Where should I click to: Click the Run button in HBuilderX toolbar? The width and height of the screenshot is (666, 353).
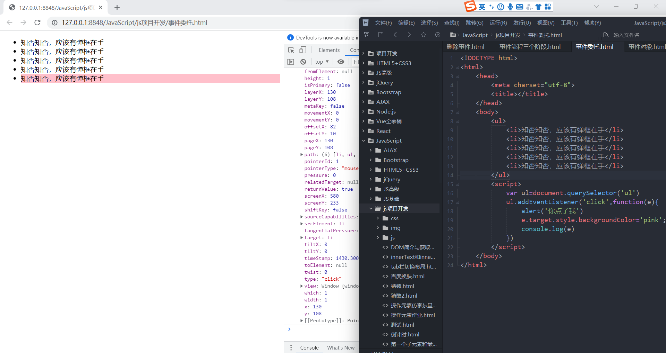pyautogui.click(x=438, y=35)
